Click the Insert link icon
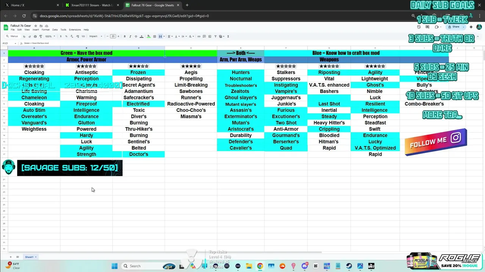The height and width of the screenshot is (272, 485). point(199,36)
